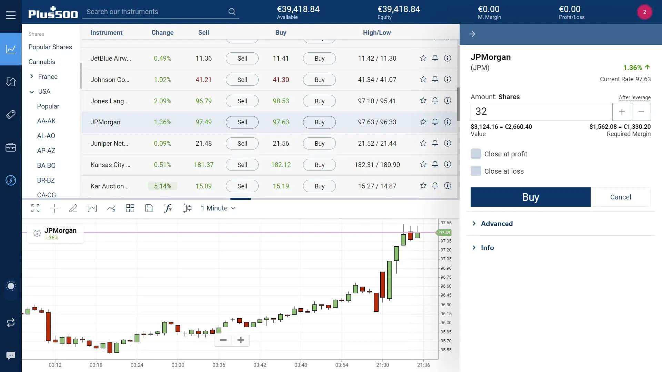Expand chart to fullscreen
Viewport: 662px width, 372px height.
click(x=35, y=208)
